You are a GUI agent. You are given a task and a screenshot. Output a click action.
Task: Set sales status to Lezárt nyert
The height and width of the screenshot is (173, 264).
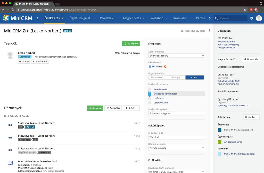(x=159, y=98)
